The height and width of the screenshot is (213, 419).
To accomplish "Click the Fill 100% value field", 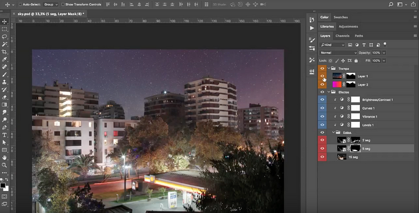I will point(376,61).
